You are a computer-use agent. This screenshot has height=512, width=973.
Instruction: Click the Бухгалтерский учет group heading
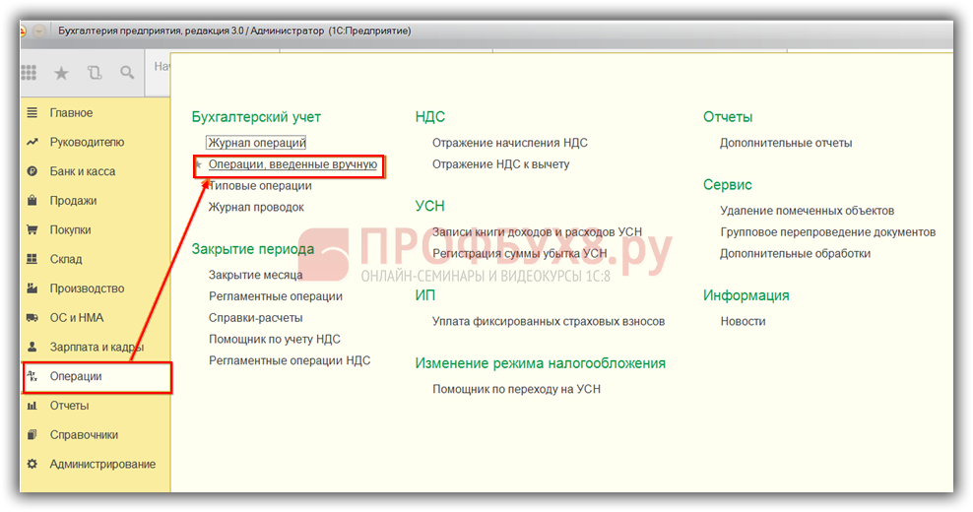click(256, 116)
